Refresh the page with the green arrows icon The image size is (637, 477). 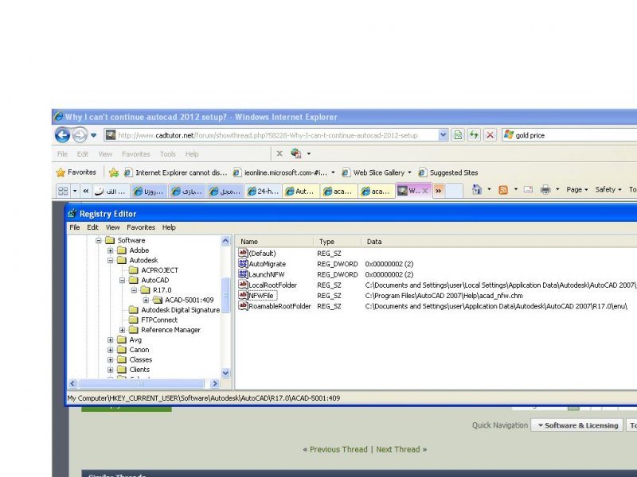[x=474, y=135]
